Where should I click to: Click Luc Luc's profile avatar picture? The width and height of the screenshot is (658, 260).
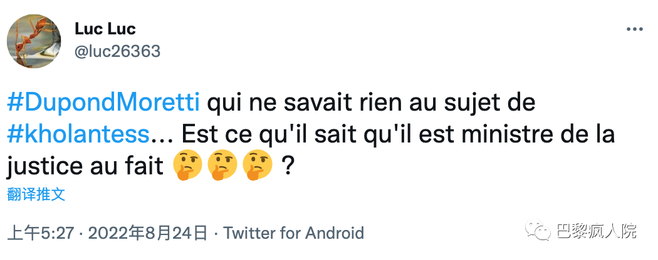click(34, 42)
